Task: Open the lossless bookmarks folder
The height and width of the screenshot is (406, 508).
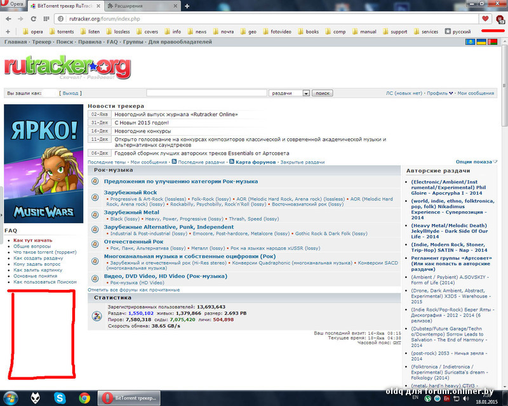Action: tap(118, 32)
